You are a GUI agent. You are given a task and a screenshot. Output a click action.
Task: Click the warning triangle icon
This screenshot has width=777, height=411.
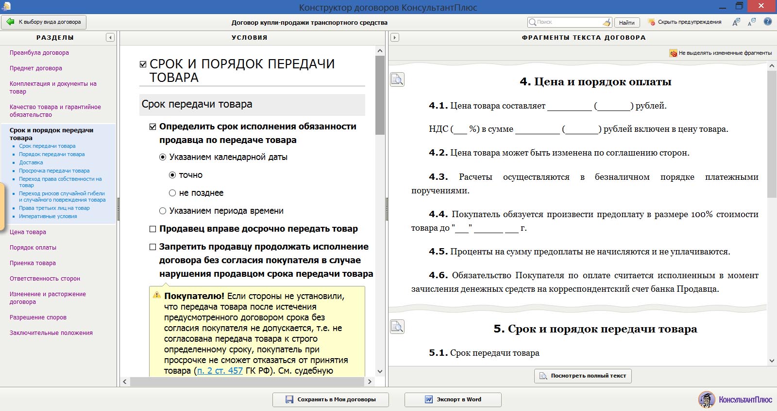[x=157, y=295]
